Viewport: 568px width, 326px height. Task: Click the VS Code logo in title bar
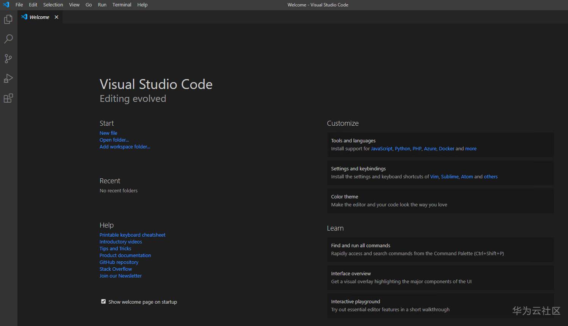(x=6, y=5)
